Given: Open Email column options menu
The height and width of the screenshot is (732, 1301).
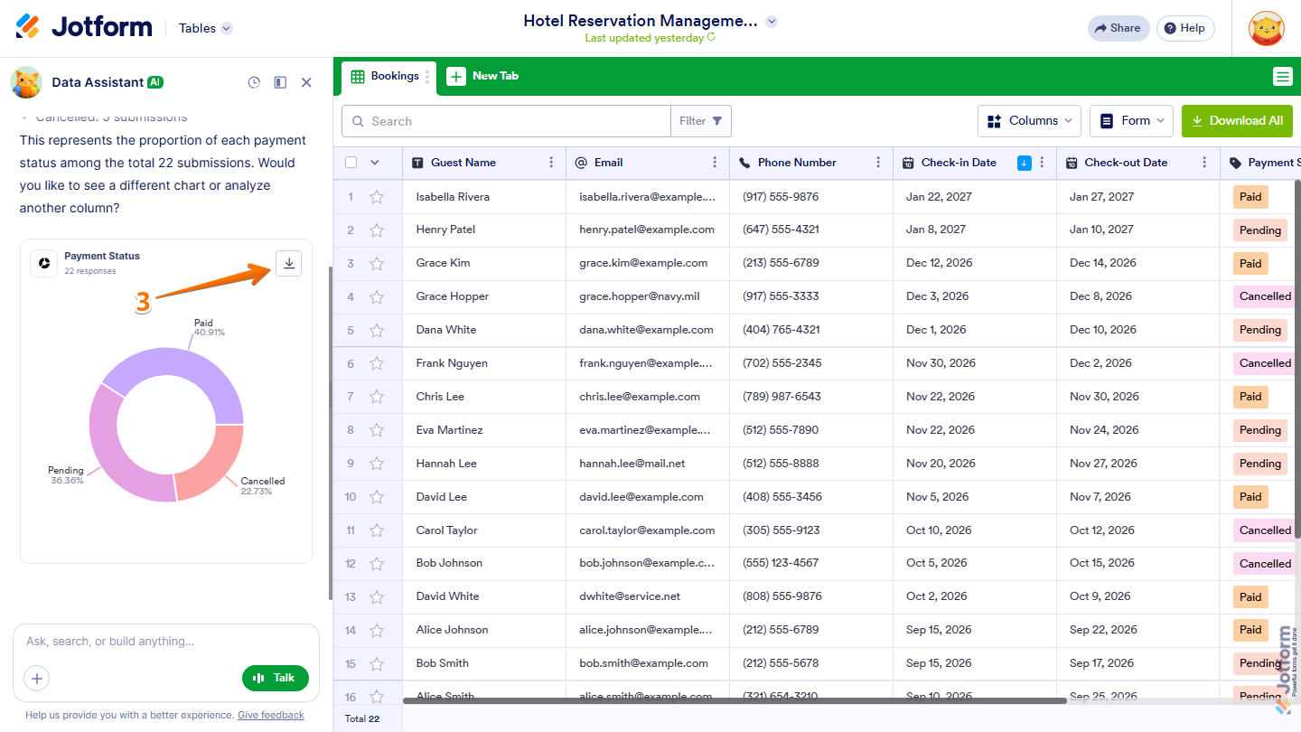Looking at the screenshot, I should [715, 163].
